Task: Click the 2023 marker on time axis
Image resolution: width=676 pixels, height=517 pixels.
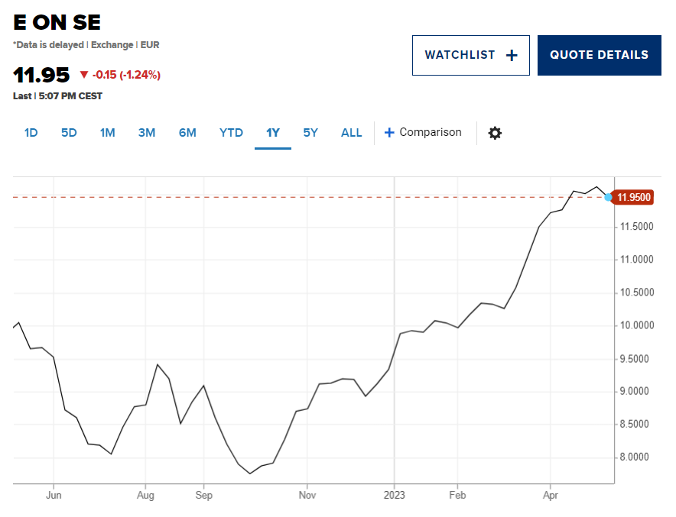Action: point(395,495)
